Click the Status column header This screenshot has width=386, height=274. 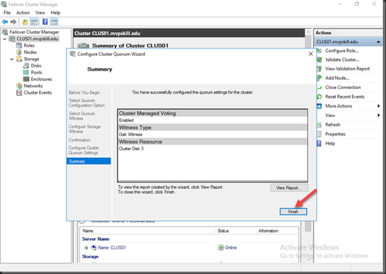(223, 231)
